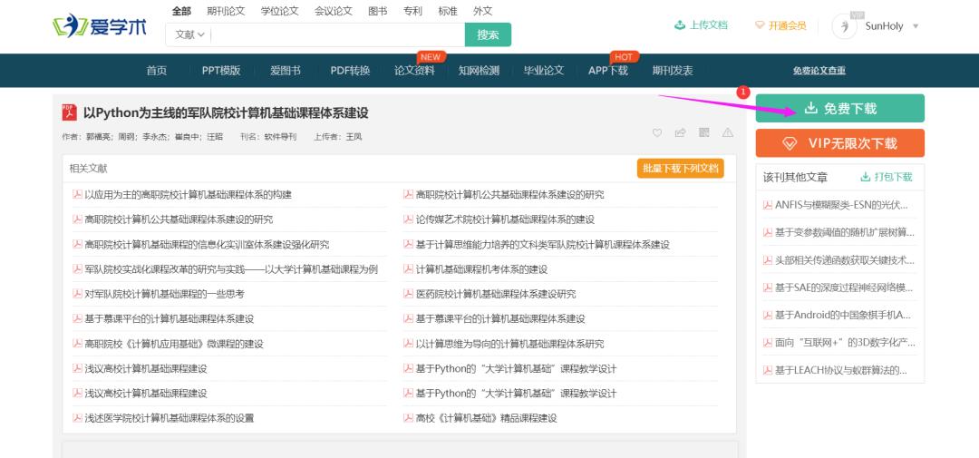Viewport: 979px width, 458px height.
Task: Select the 全部 search tab
Action: [x=181, y=11]
